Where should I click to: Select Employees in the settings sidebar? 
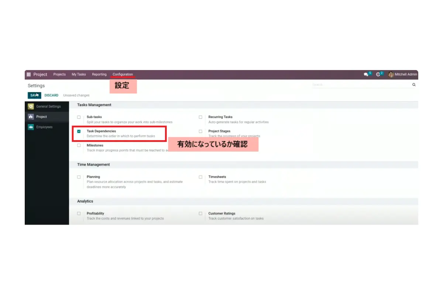pyautogui.click(x=47, y=127)
